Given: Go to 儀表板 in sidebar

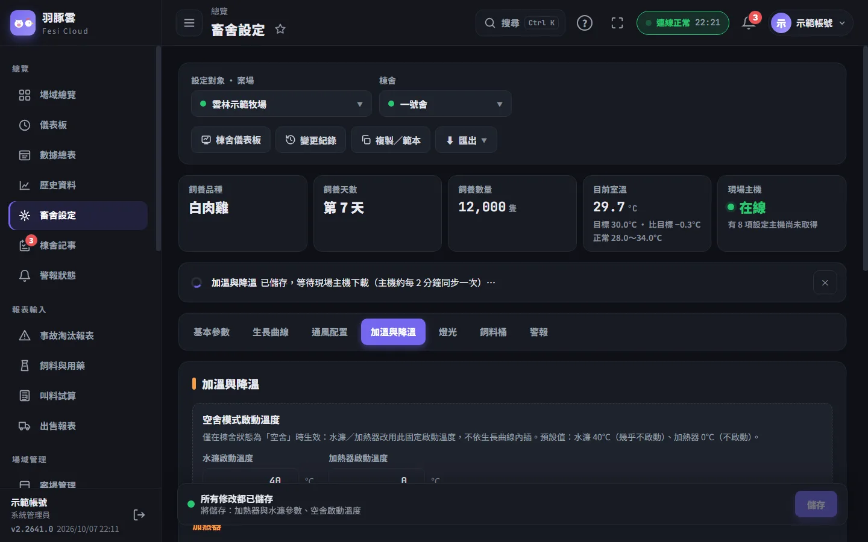Looking at the screenshot, I should [78, 125].
